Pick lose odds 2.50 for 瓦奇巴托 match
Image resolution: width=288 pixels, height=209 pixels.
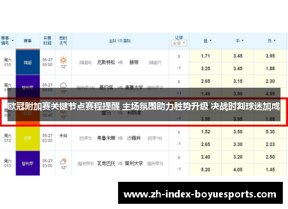(270, 157)
